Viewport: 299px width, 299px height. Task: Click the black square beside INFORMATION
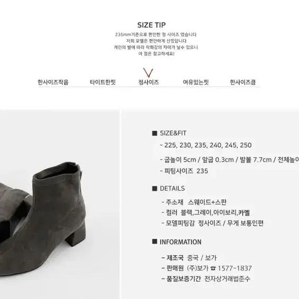pos(155,241)
